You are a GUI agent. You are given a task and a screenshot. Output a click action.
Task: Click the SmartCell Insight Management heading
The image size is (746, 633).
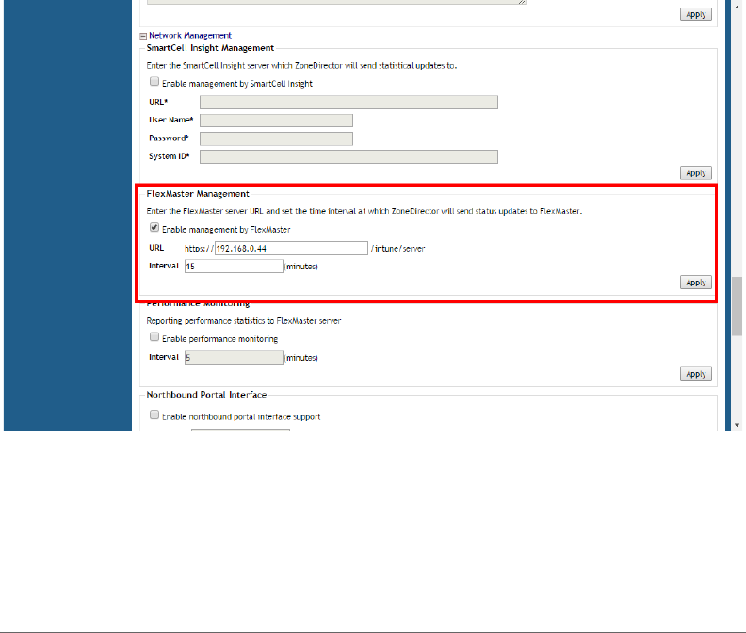click(210, 48)
